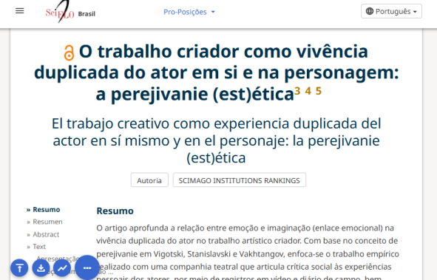This screenshot has width=437, height=280.
Task: Click the scroll-to-top floating button
Action: (19, 268)
